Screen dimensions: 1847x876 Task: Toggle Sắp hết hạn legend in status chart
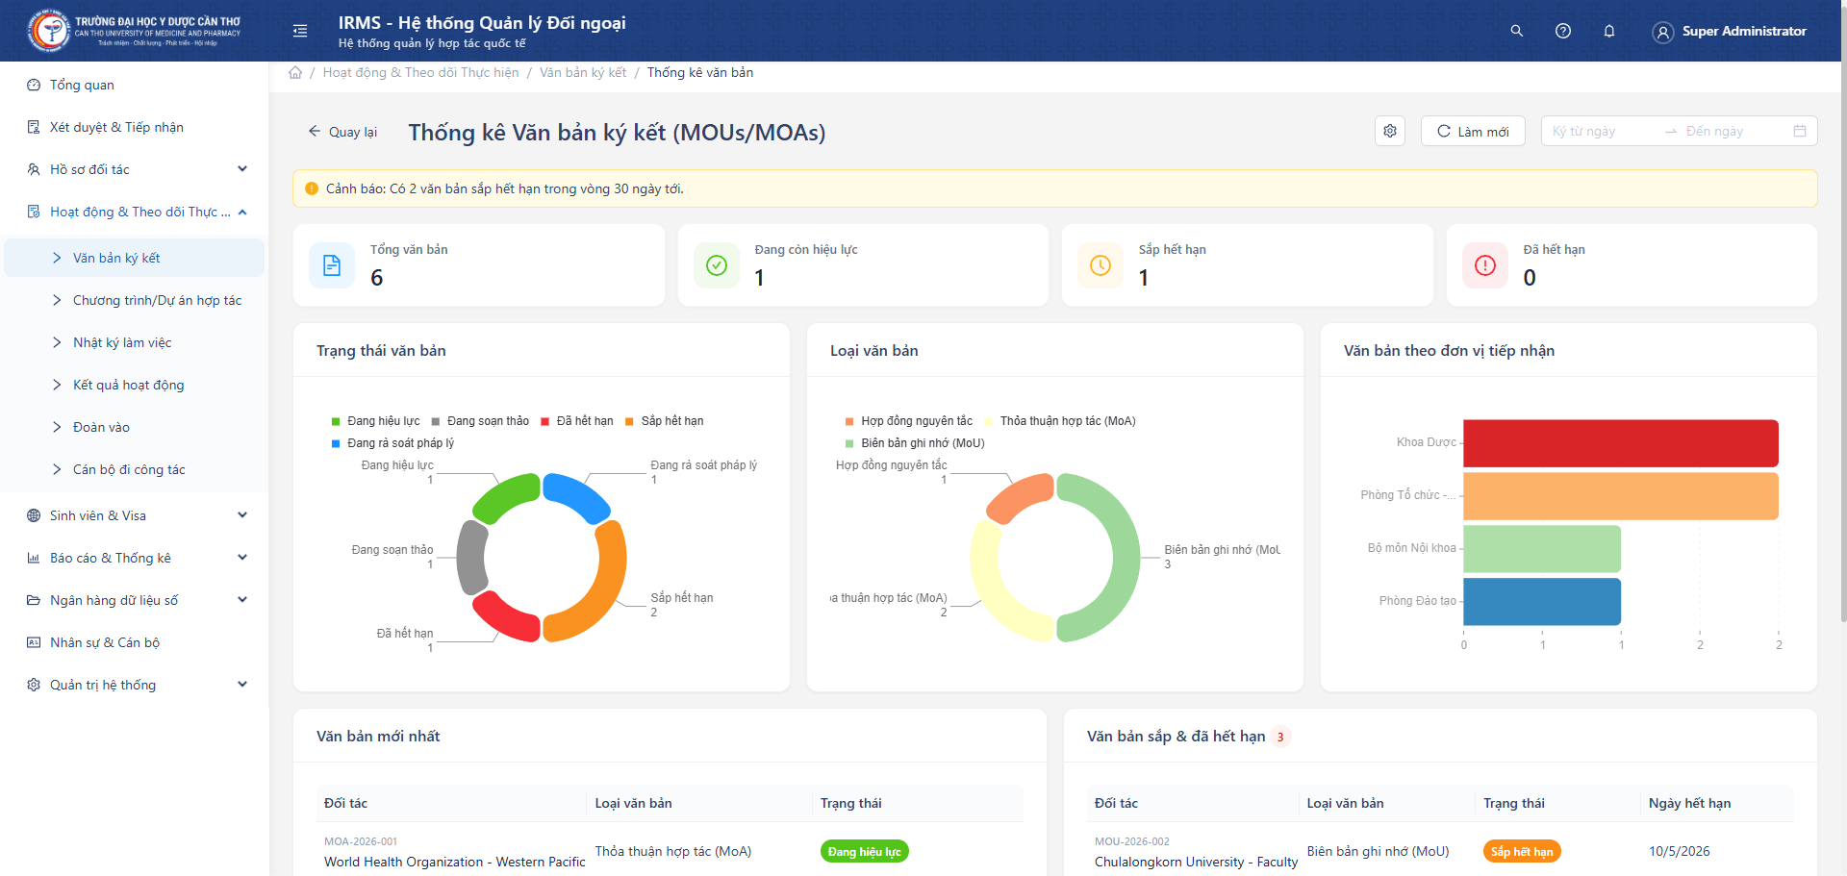[671, 420]
